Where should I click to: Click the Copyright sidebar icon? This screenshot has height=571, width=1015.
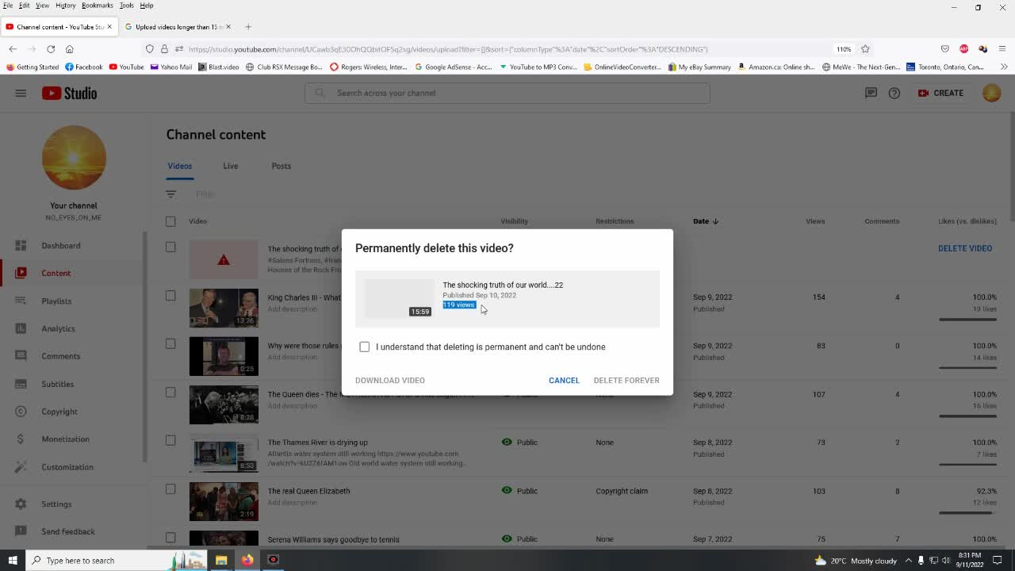(x=21, y=412)
